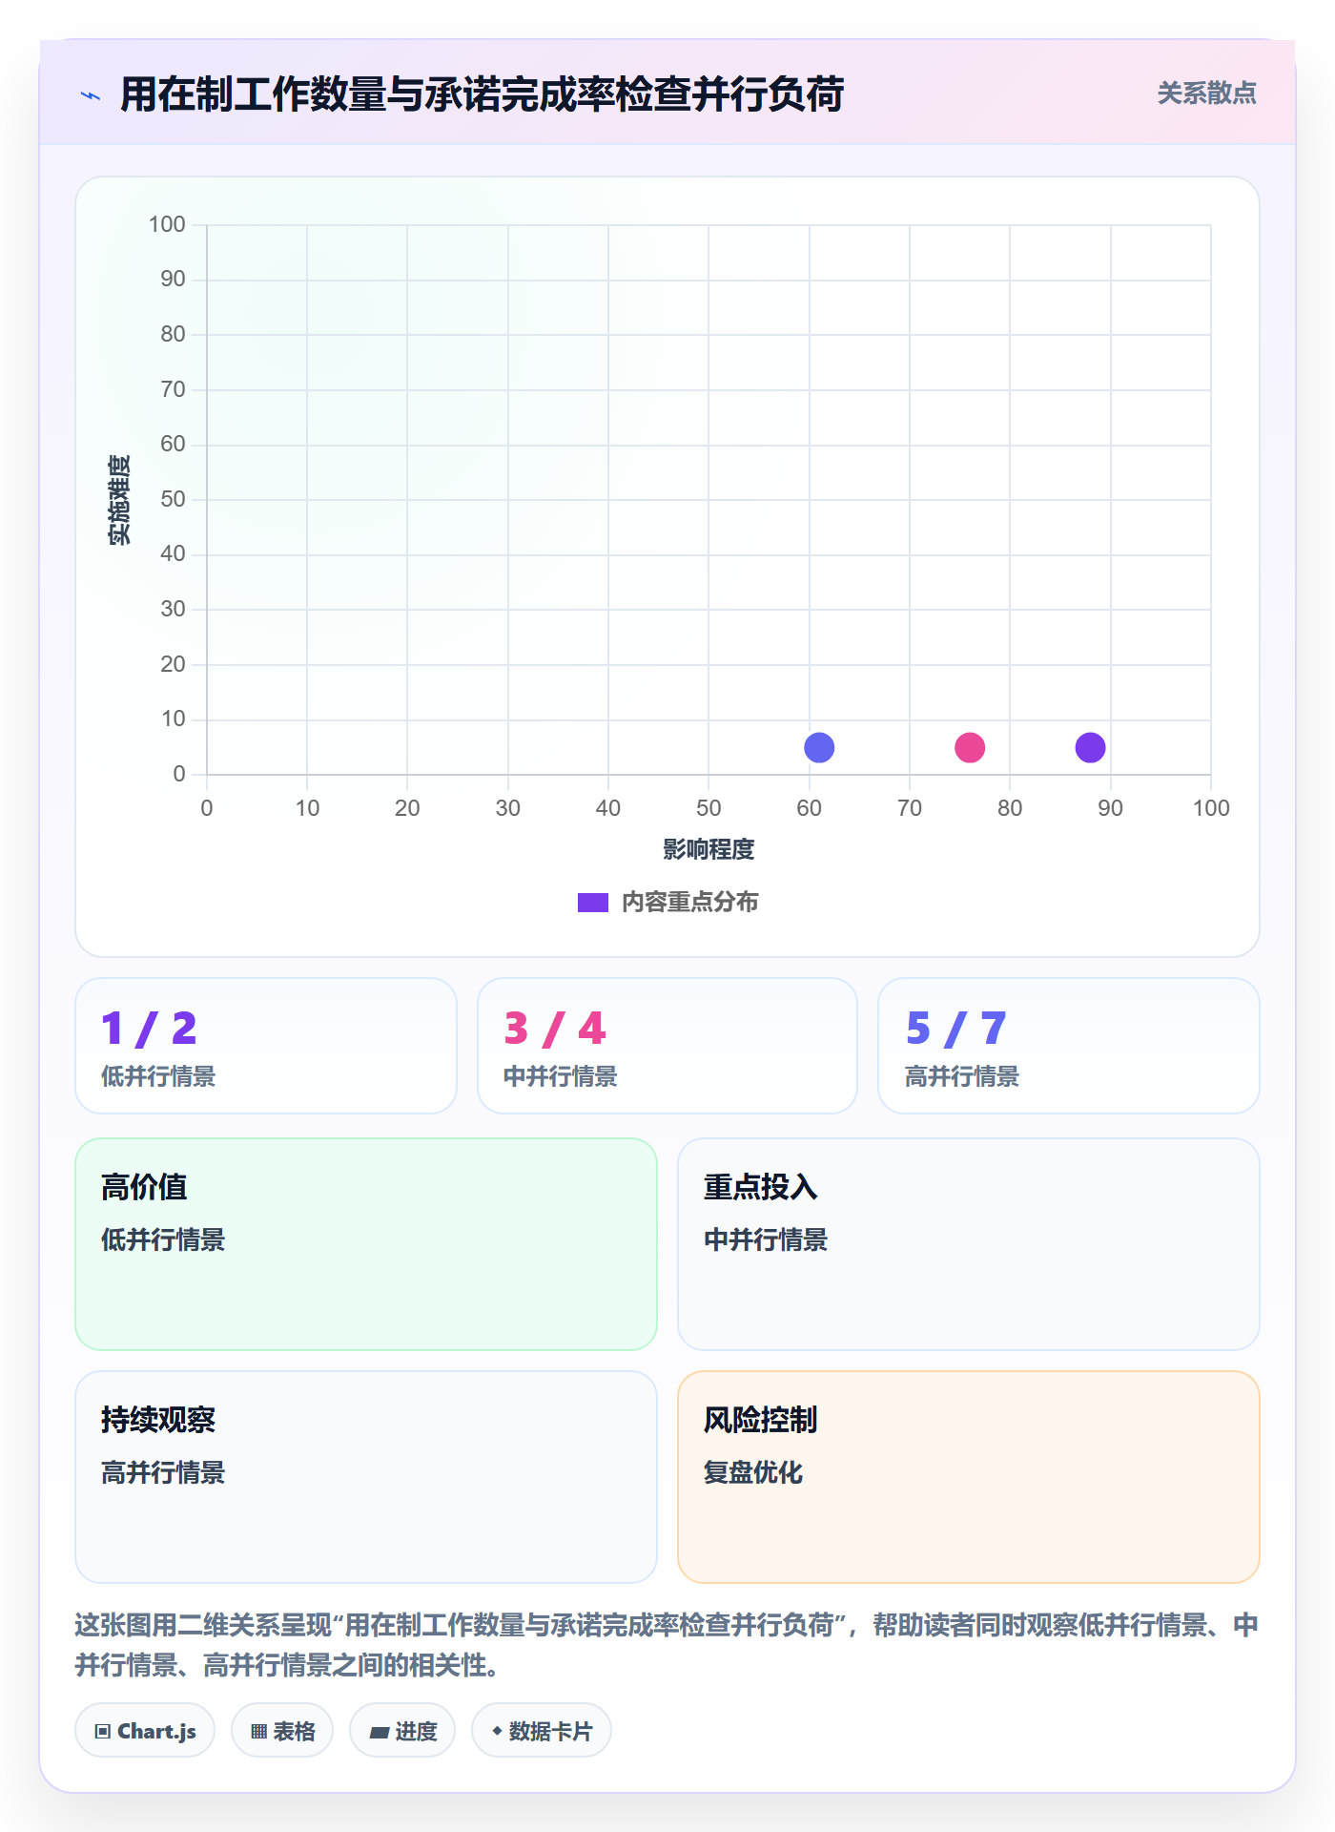Click the Chart.js tag
The height and width of the screenshot is (1832, 1335).
click(145, 1731)
